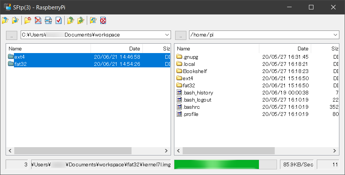Sort the remote list by Size column
The width and height of the screenshot is (345, 175).
click(325, 49)
